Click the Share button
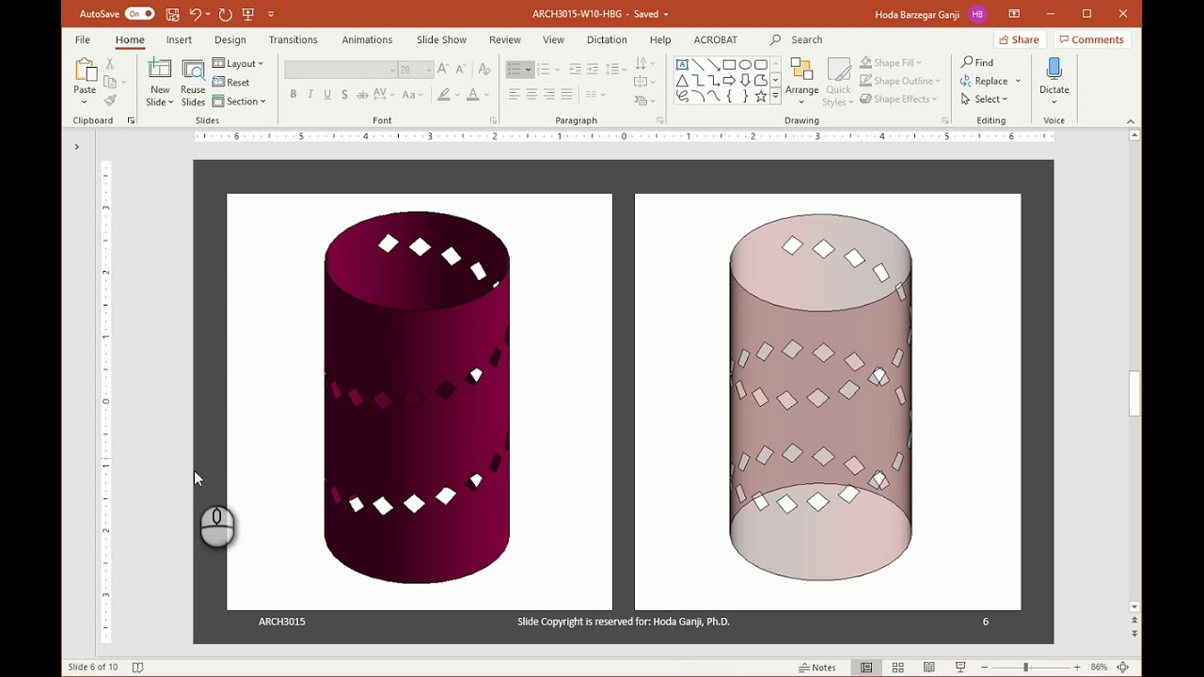Image resolution: width=1204 pixels, height=677 pixels. pos(1020,39)
